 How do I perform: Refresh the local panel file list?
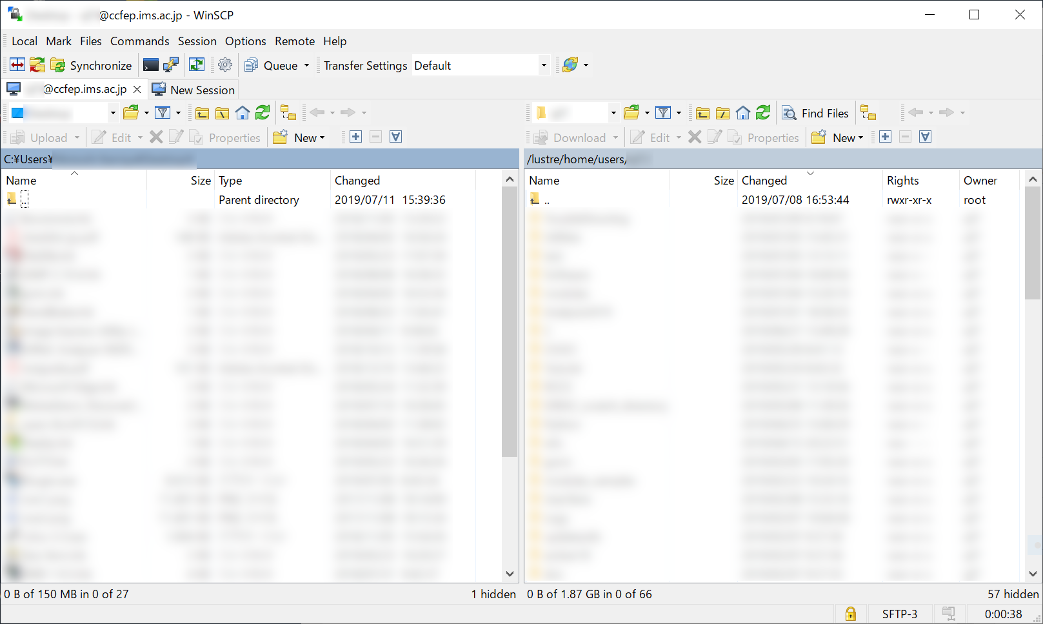point(263,113)
